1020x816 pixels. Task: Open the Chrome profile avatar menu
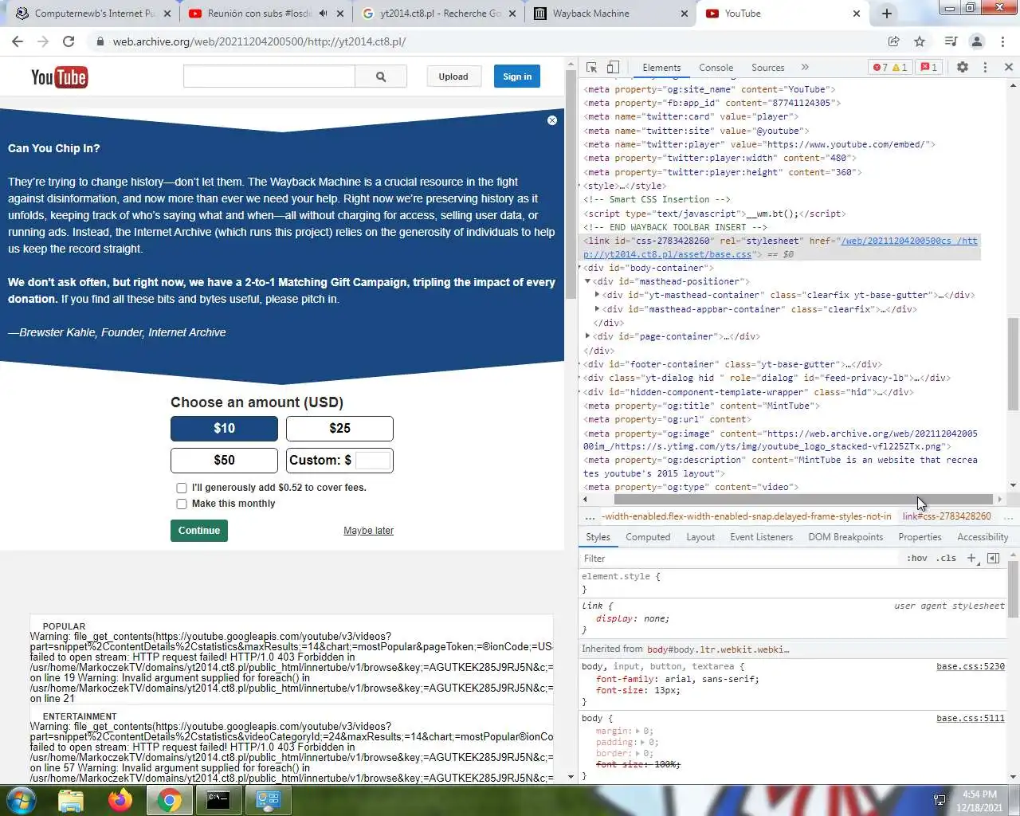[977, 41]
